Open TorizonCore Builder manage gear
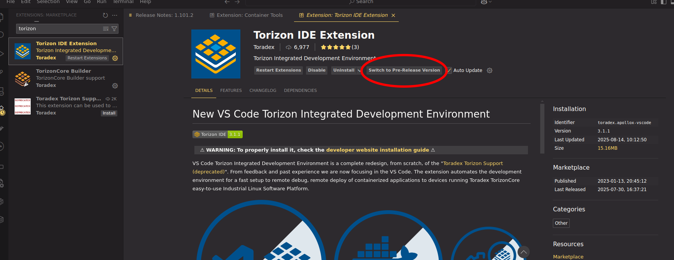Image resolution: width=674 pixels, height=260 pixels. click(x=115, y=86)
